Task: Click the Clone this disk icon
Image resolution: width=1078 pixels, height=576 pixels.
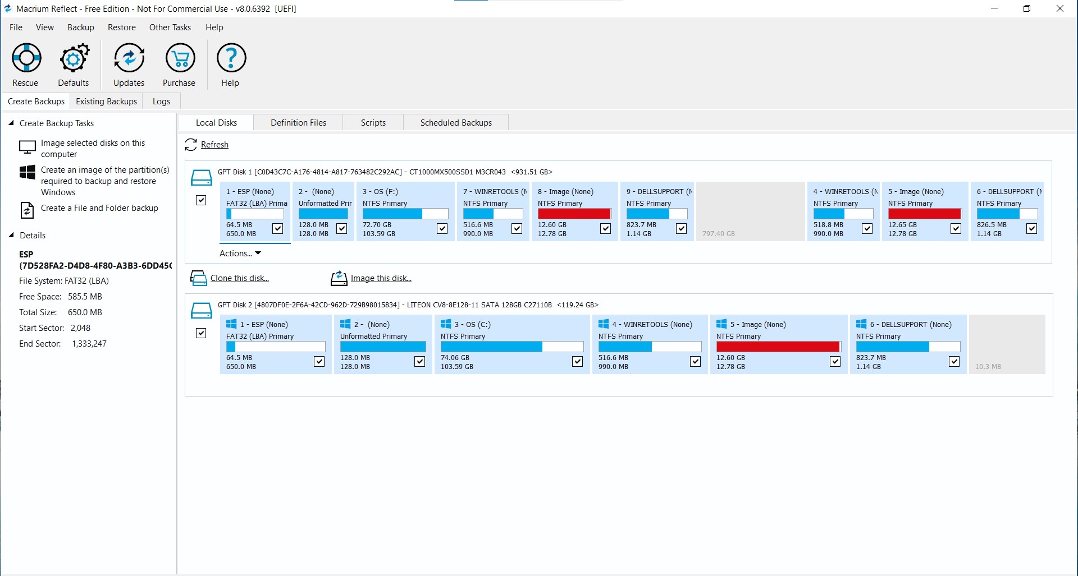Action: click(x=198, y=278)
